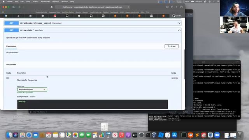Open Music from the Dock
Viewport: 249px width, 140px height.
click(x=121, y=135)
